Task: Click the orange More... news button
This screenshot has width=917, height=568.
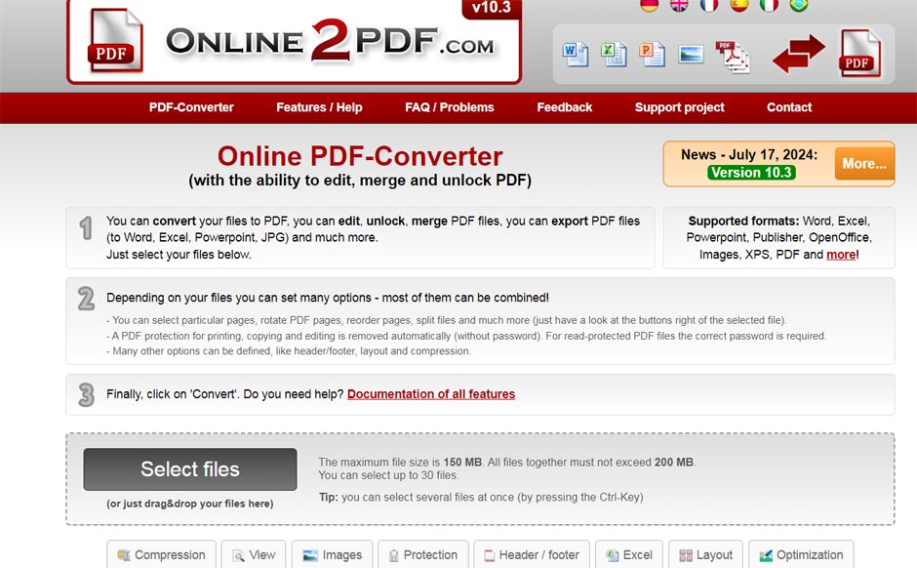Action: pos(864,163)
